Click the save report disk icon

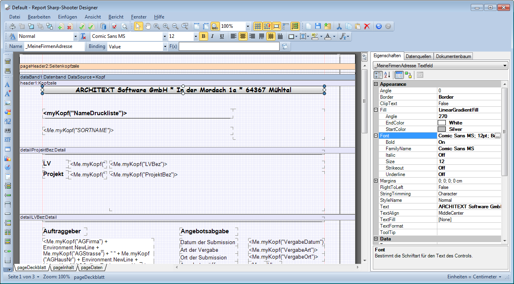[318, 26]
